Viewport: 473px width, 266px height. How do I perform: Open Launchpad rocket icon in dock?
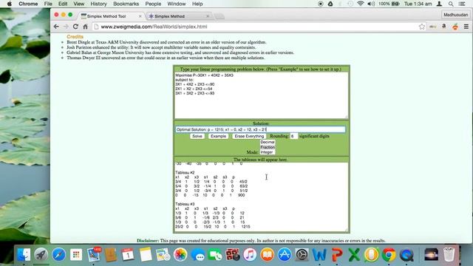point(41,254)
